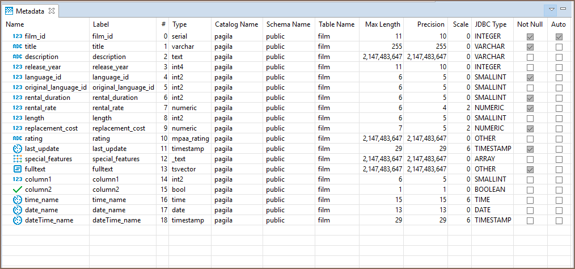Click the ABC text icon beside title
Viewport: 575px width, 269px height.
coord(17,47)
